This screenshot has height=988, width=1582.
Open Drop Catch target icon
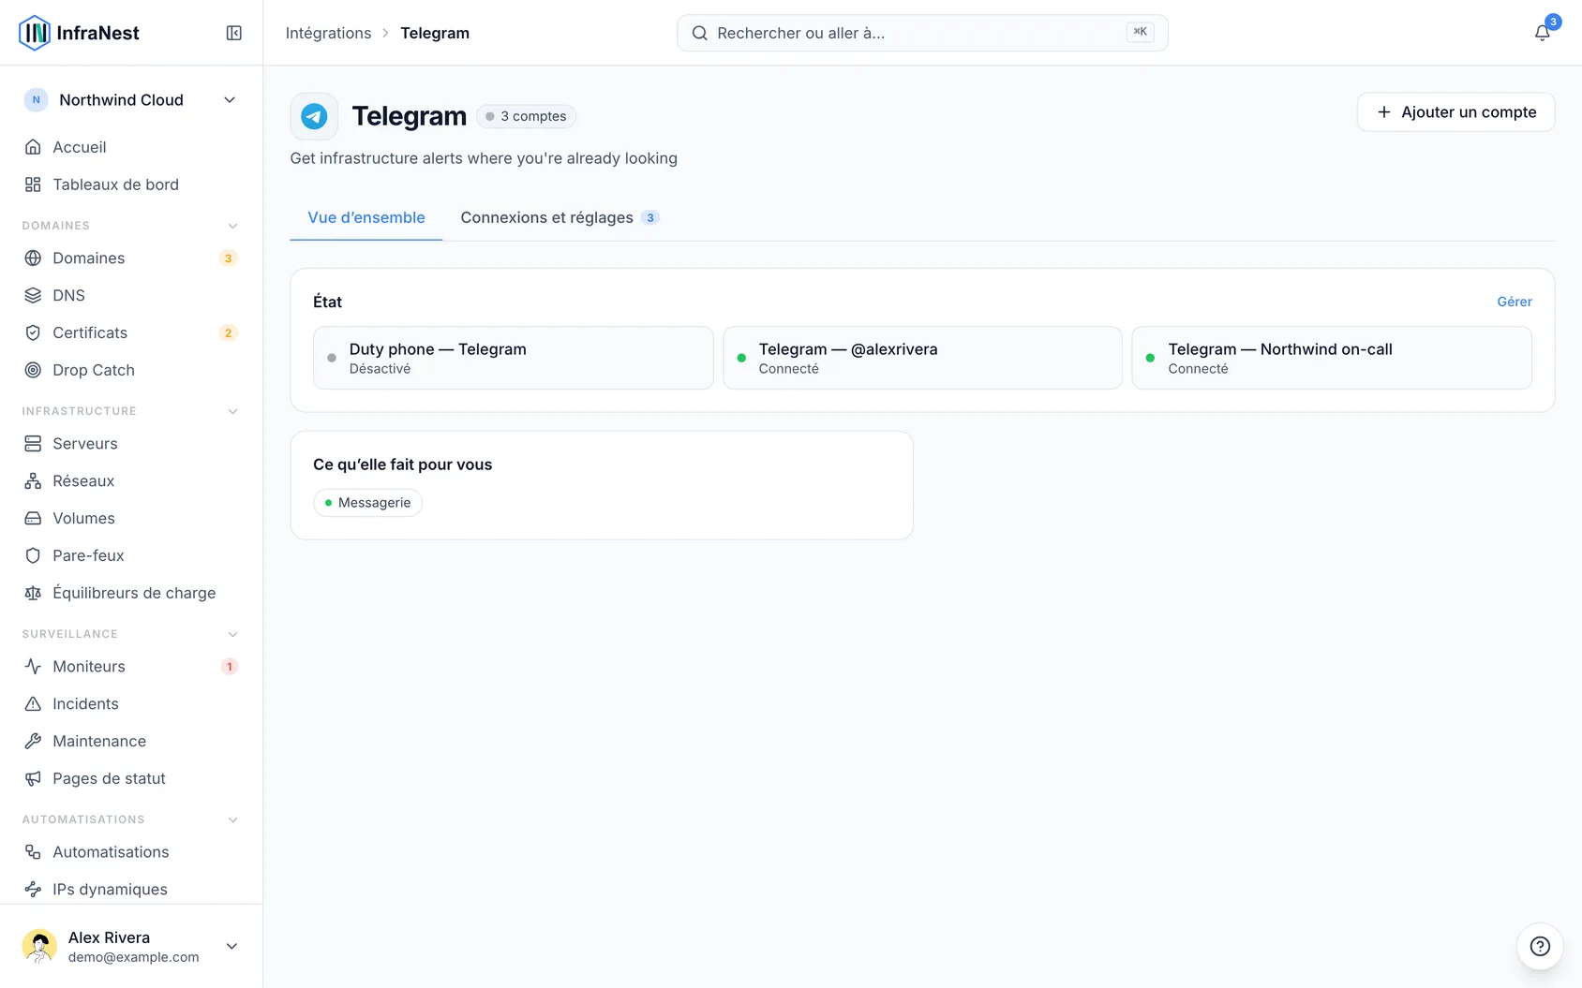(33, 370)
